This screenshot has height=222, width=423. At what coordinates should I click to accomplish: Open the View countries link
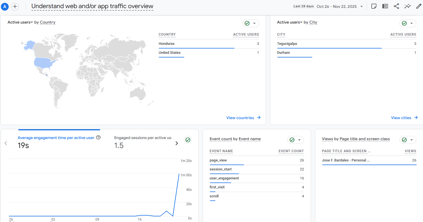pos(243,118)
